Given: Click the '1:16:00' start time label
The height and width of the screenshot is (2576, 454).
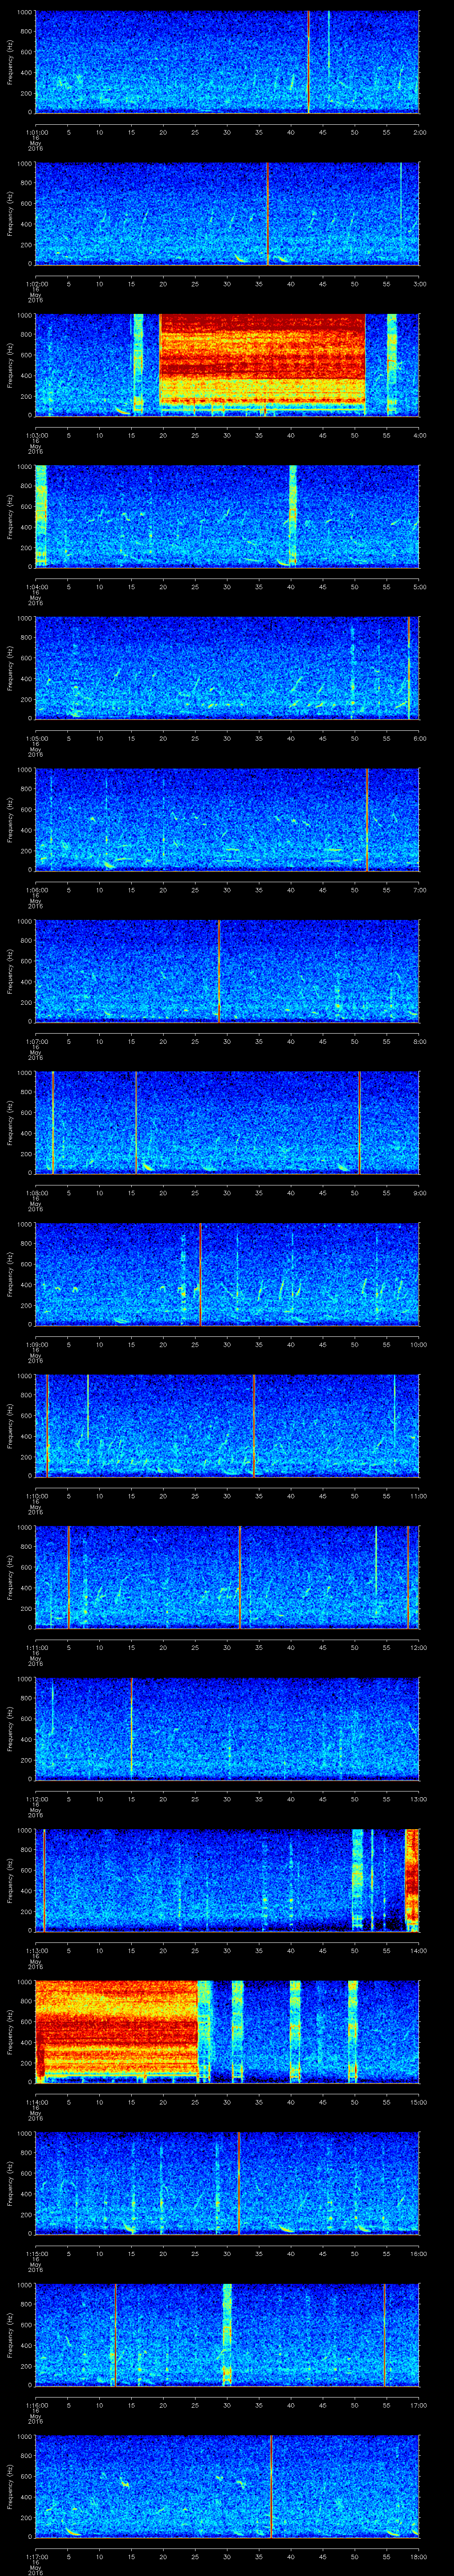Looking at the screenshot, I should 37,2405.
